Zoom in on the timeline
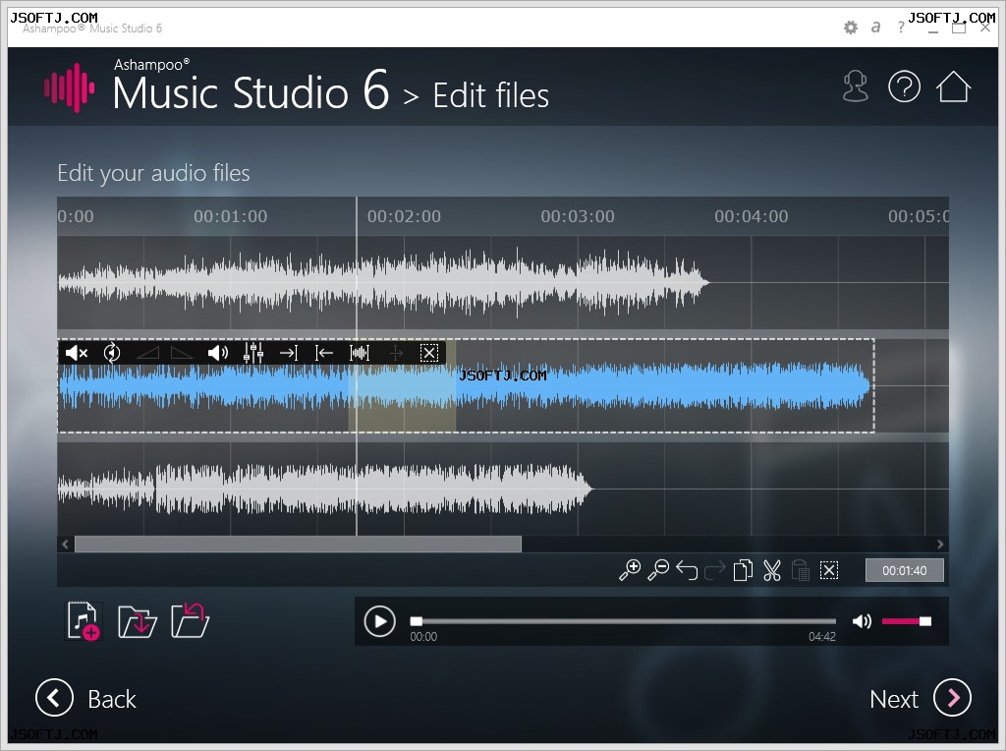1006x751 pixels. coord(630,570)
